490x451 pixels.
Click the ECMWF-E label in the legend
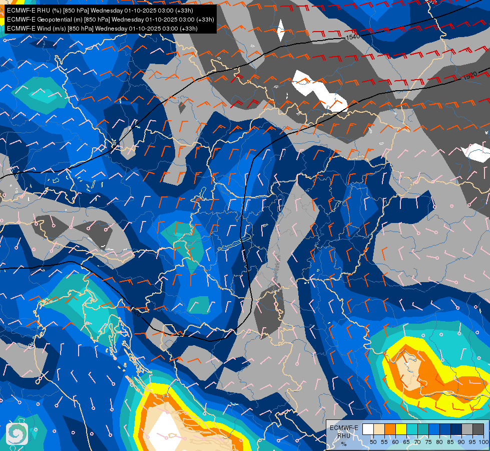click(x=344, y=428)
